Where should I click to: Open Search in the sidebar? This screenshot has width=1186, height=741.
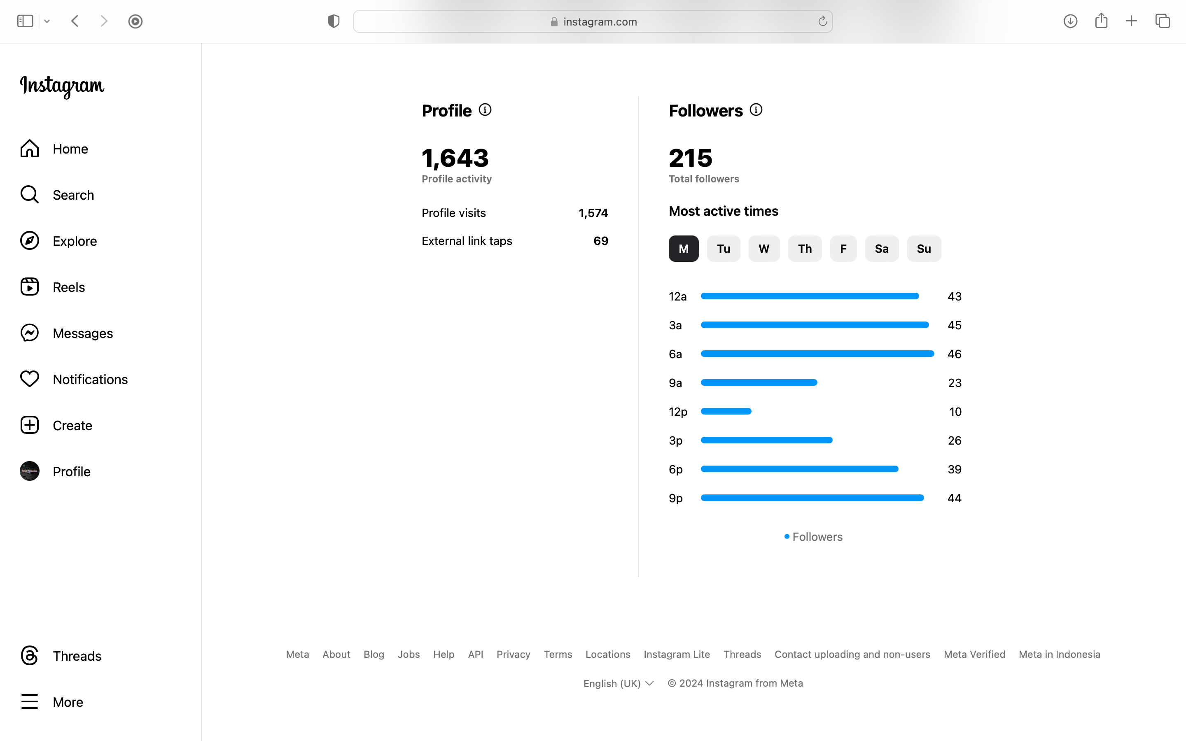[73, 195]
